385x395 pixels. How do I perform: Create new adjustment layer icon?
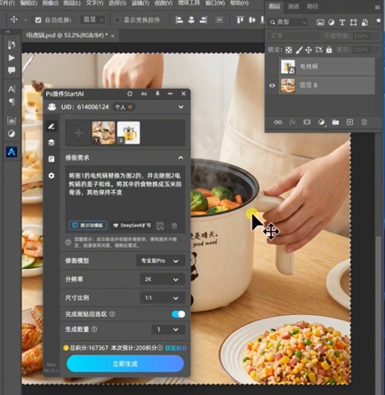coord(321,122)
